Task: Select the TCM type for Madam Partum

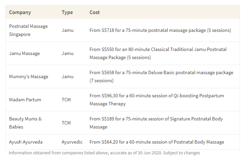Action: 66,100
